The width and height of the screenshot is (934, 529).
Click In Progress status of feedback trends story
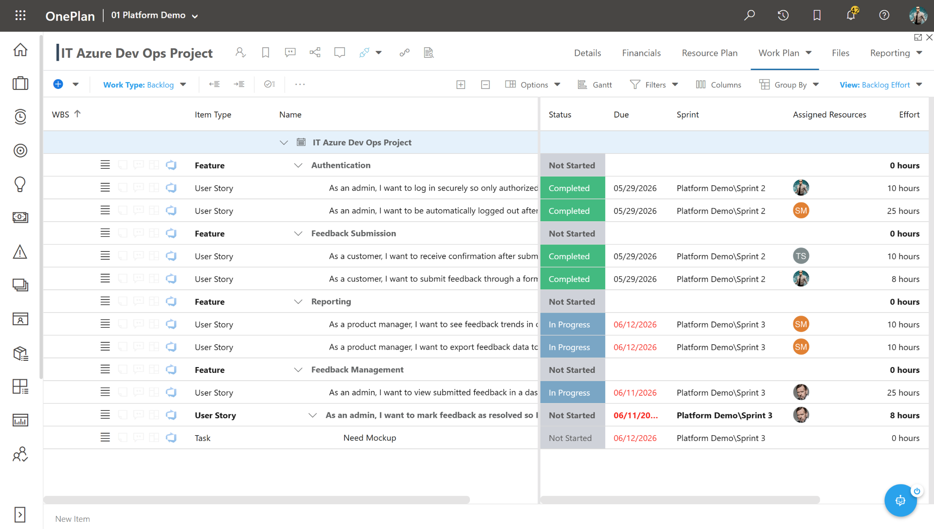[x=573, y=324]
